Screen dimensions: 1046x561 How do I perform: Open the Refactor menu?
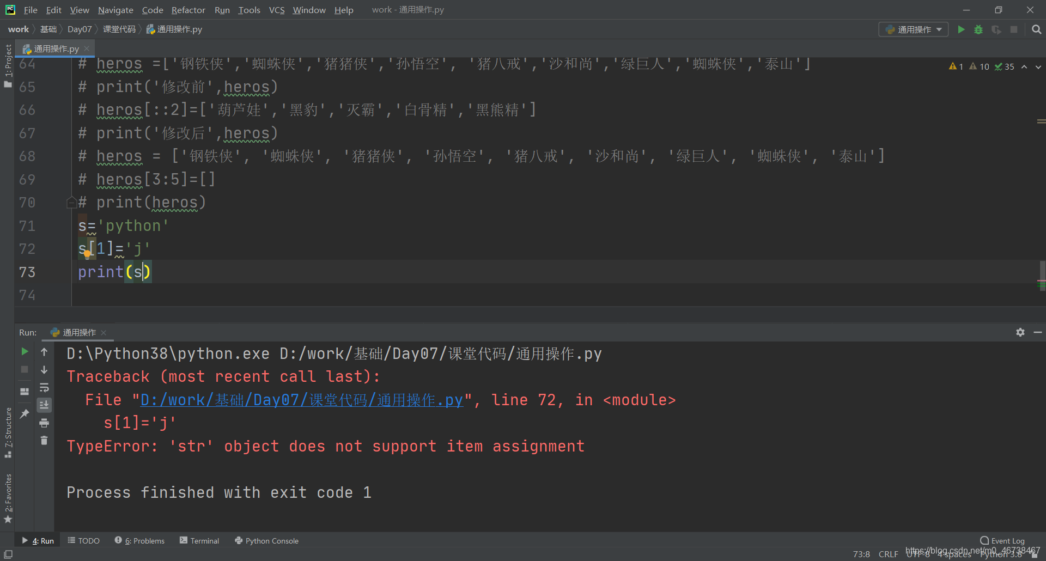point(188,10)
